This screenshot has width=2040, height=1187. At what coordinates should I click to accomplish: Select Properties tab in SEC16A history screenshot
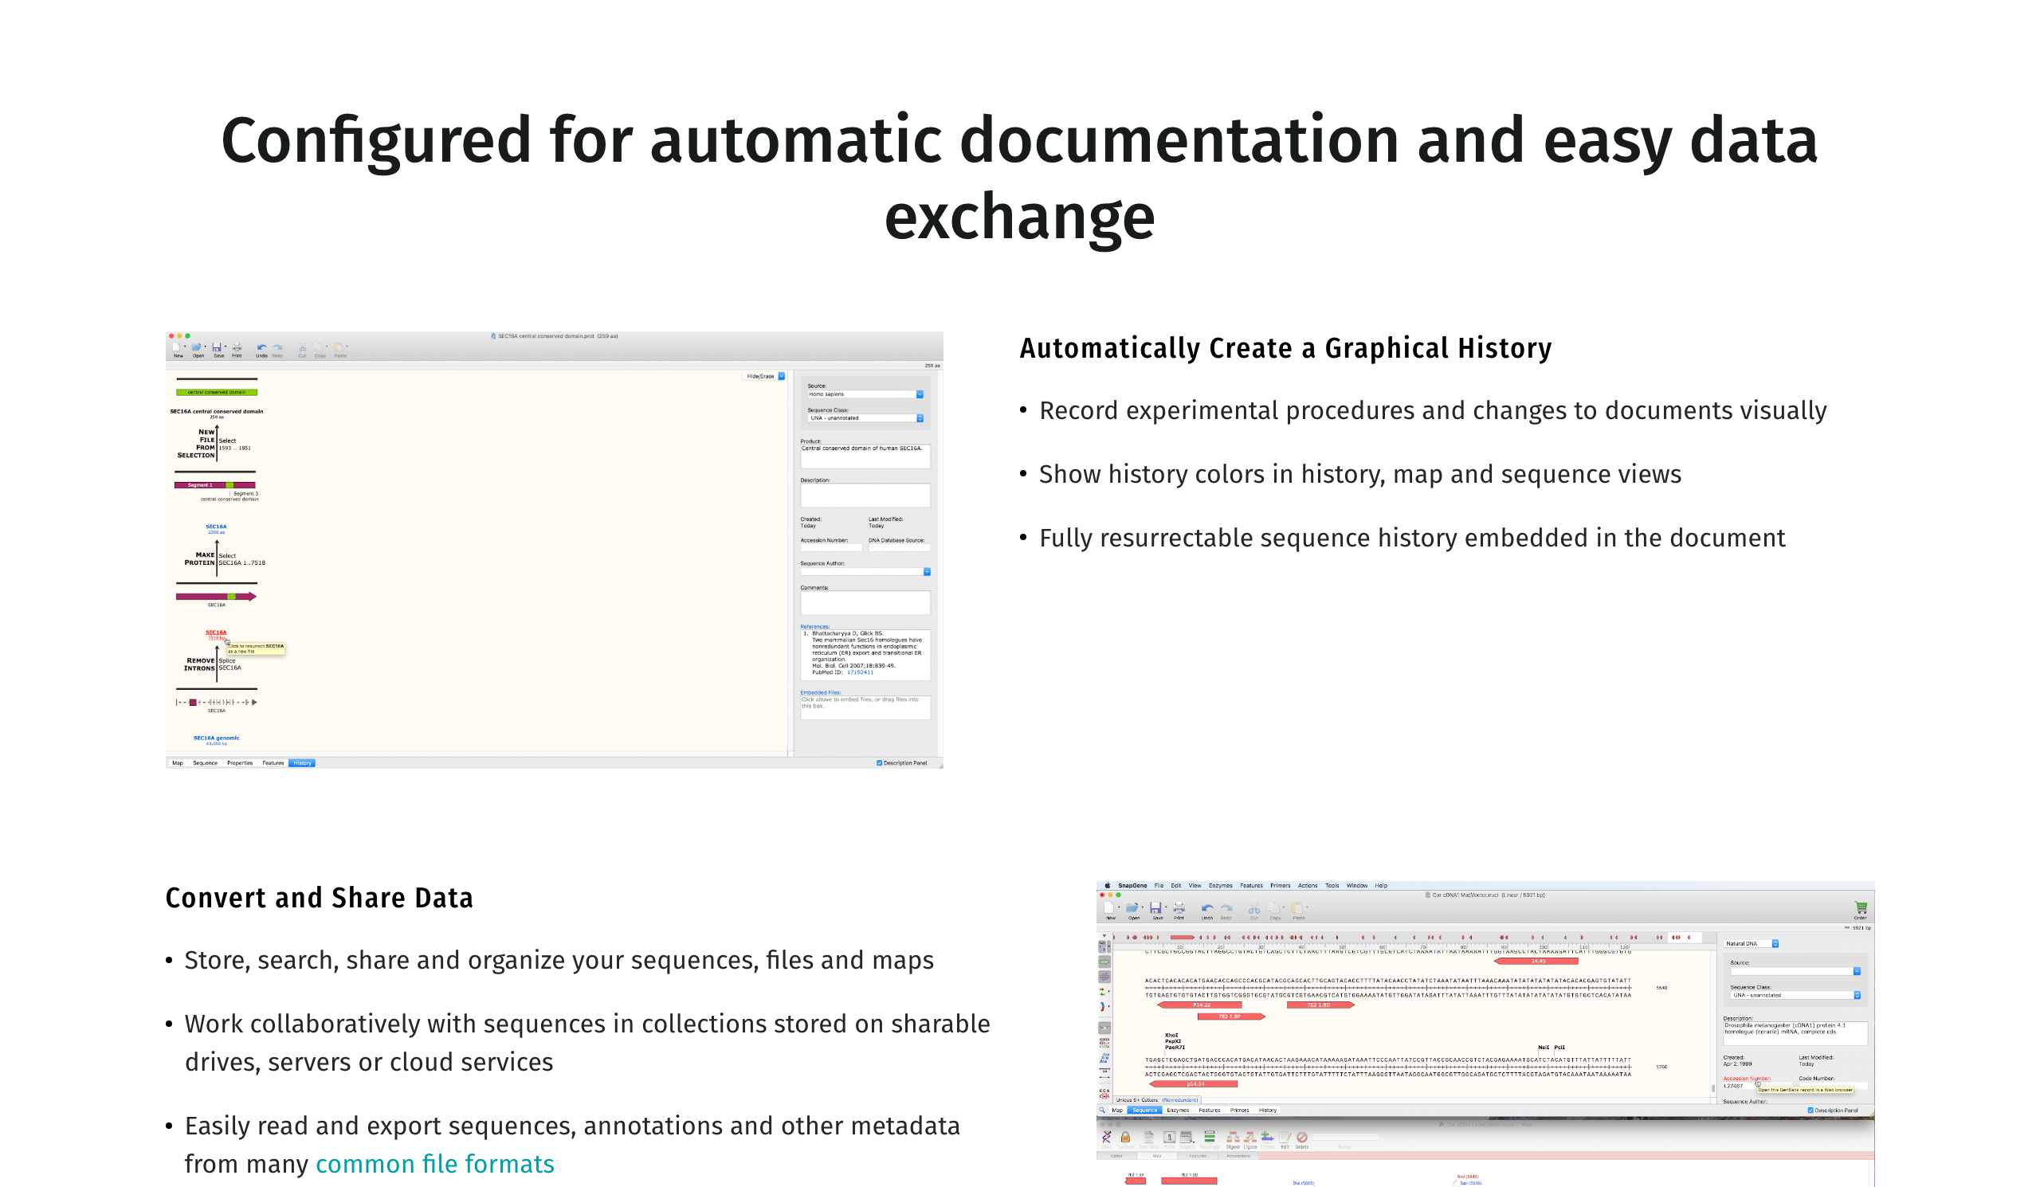(240, 763)
